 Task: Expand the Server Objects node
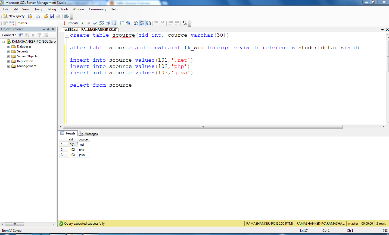point(8,56)
